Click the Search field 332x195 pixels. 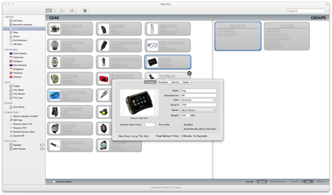(x=305, y=11)
